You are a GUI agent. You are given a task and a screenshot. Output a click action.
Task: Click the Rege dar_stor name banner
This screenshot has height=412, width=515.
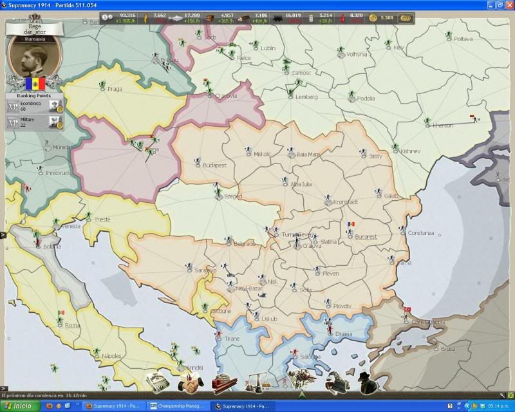click(35, 29)
